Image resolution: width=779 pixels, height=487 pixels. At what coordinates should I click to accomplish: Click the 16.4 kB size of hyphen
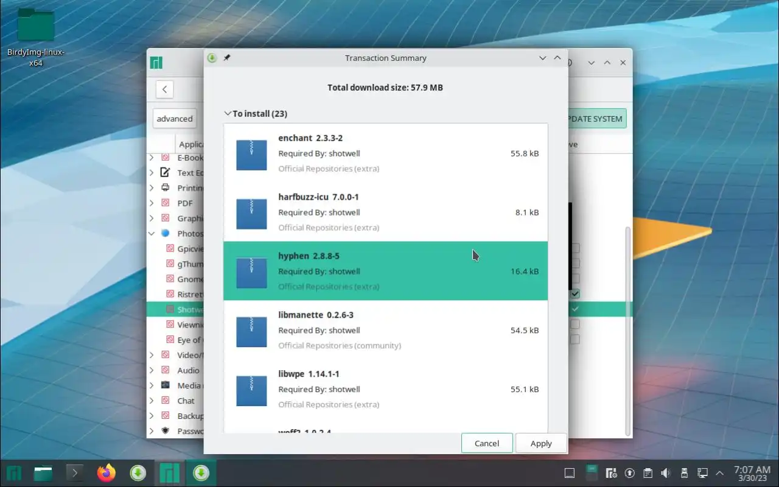pyautogui.click(x=525, y=272)
